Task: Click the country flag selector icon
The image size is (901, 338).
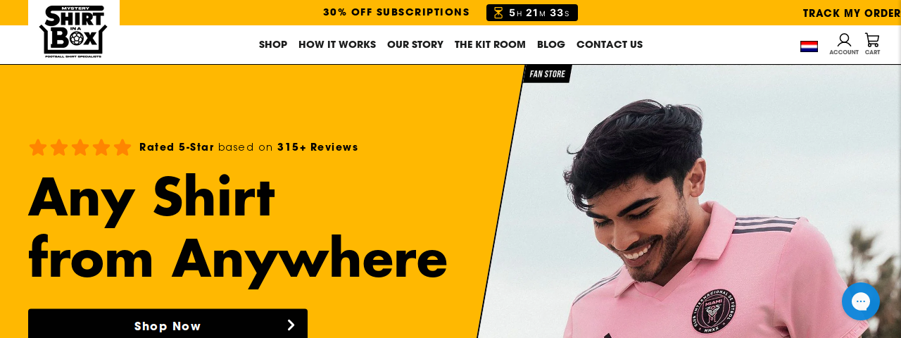Action: click(809, 46)
